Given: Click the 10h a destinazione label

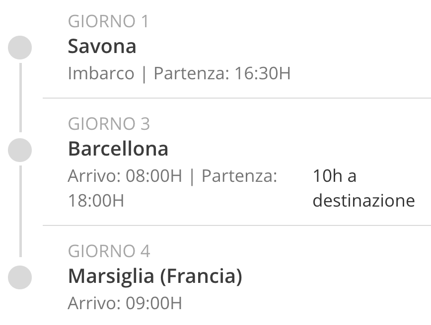Looking at the screenshot, I should [363, 188].
